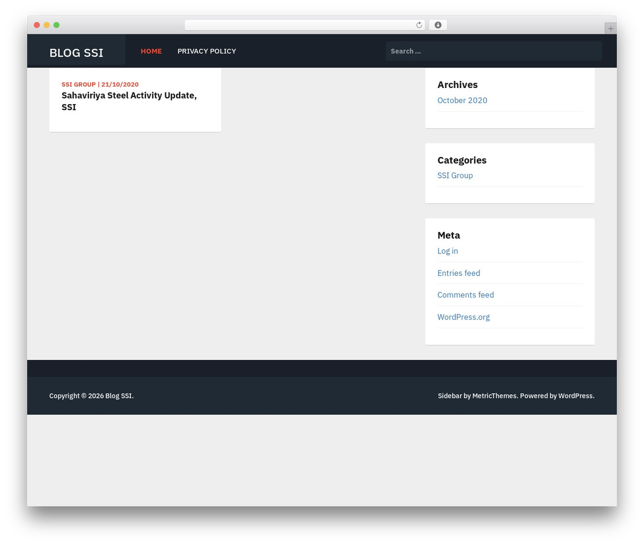Visit the WordPress.org link
Image resolution: width=644 pixels, height=545 pixels.
[463, 317]
